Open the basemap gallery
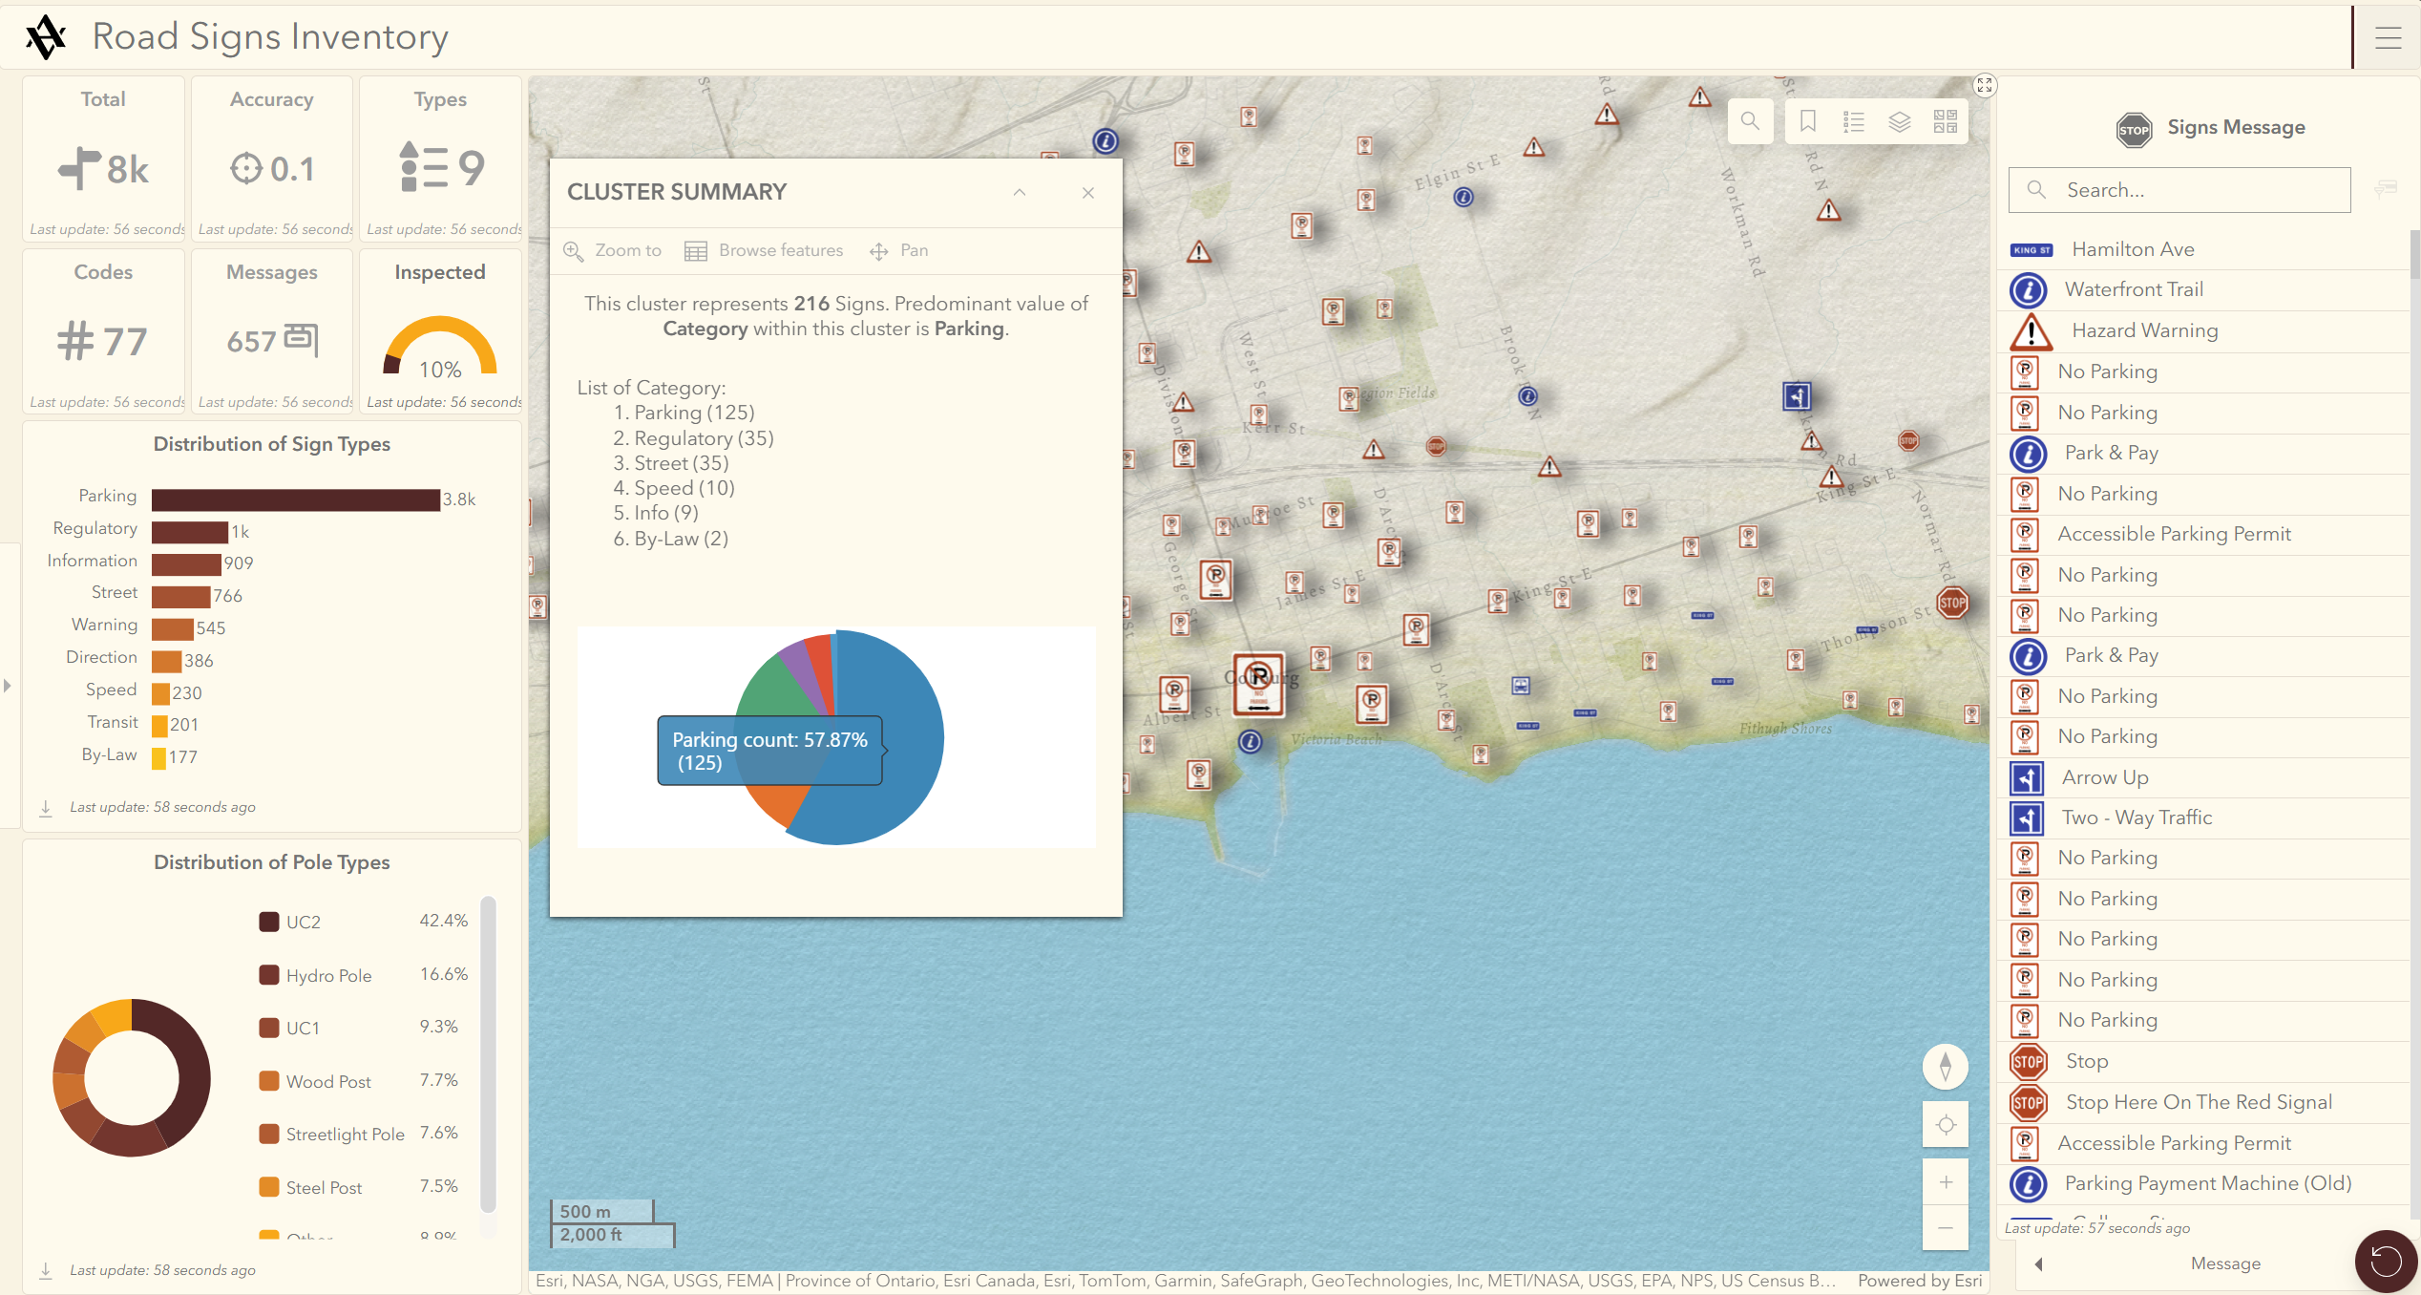Screen dimensions: 2421x1295 [1945, 121]
